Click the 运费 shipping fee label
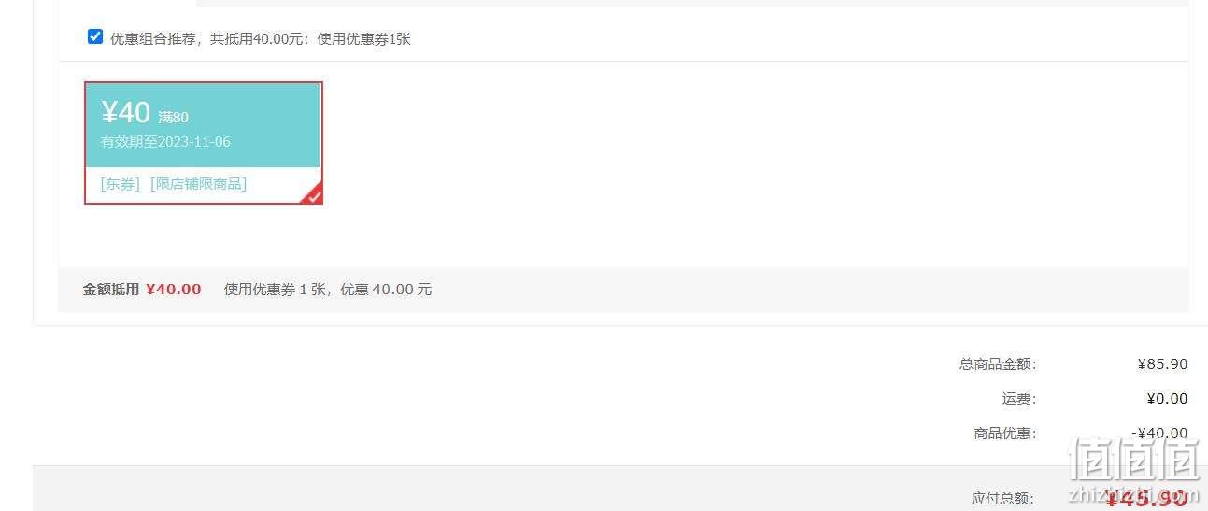Image resolution: width=1208 pixels, height=511 pixels. [x=1019, y=399]
